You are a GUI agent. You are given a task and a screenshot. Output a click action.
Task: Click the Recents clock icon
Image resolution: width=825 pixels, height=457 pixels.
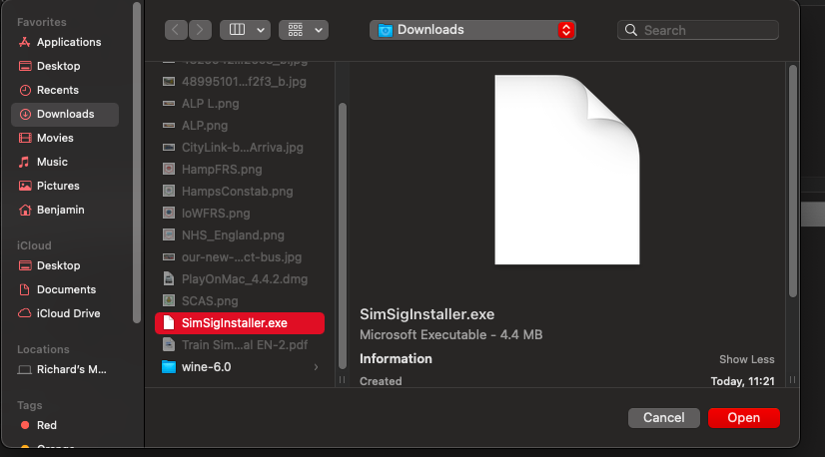[25, 90]
